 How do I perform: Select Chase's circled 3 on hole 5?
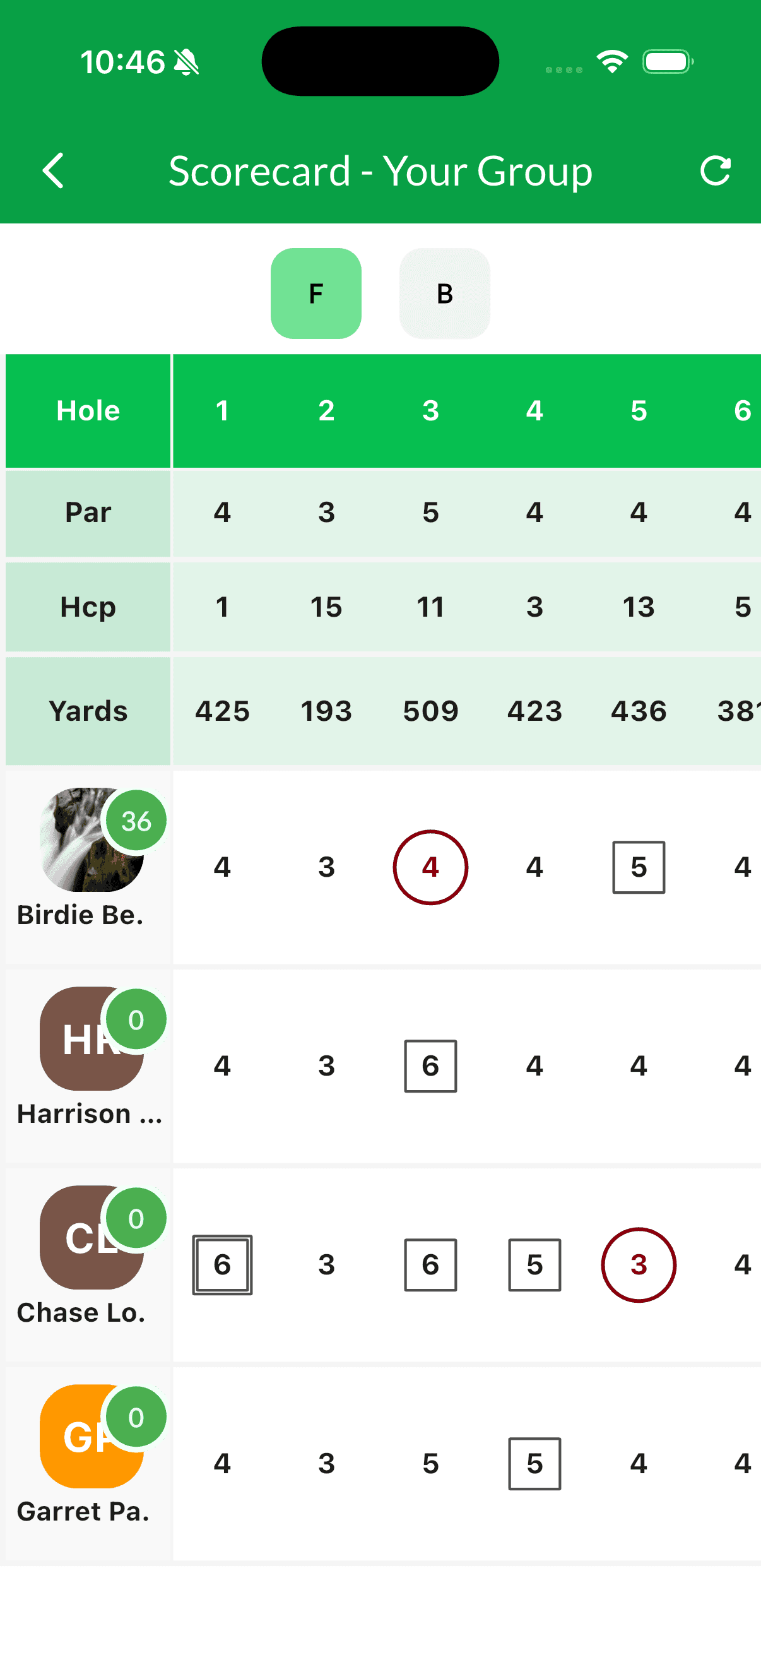(x=639, y=1264)
